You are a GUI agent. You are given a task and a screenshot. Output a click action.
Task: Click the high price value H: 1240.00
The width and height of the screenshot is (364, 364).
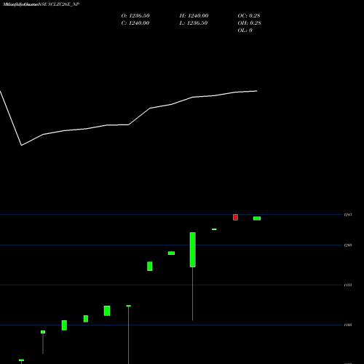click(194, 16)
